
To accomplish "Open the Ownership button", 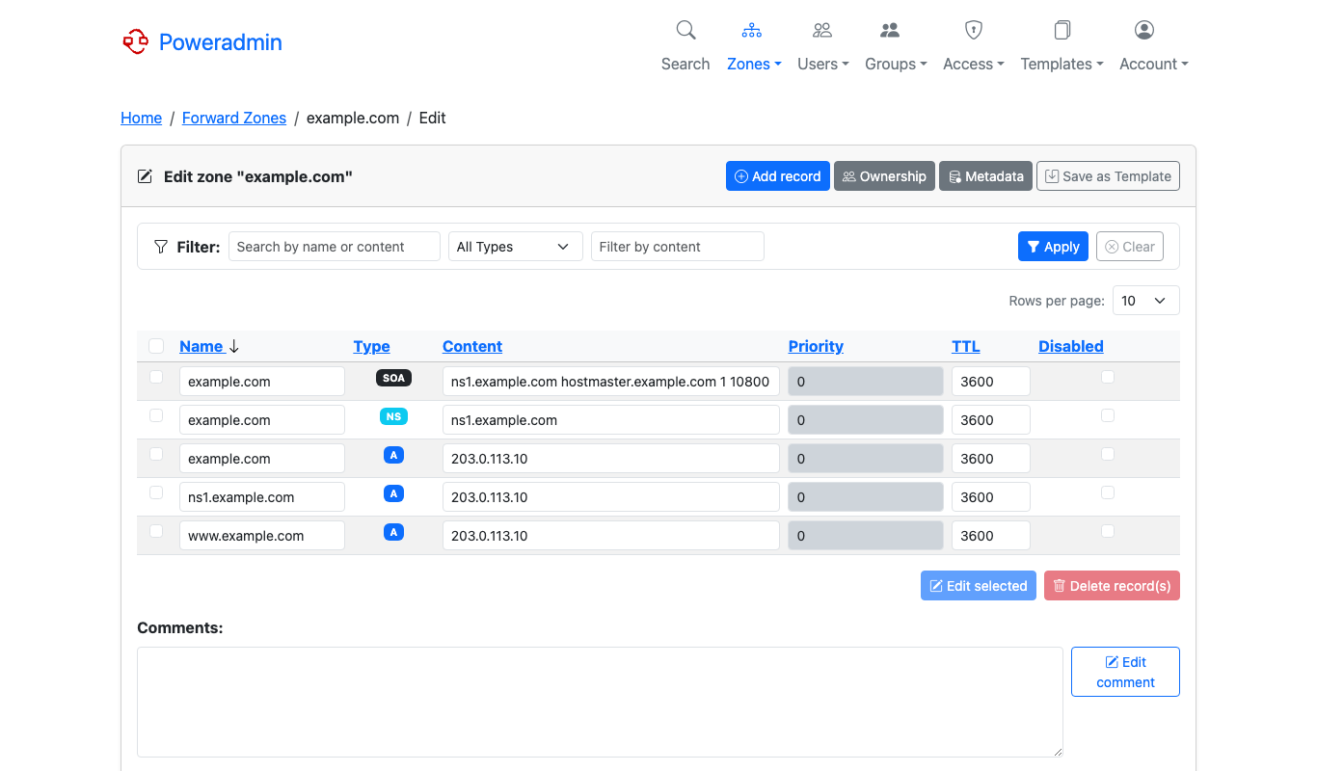I will [x=884, y=176].
